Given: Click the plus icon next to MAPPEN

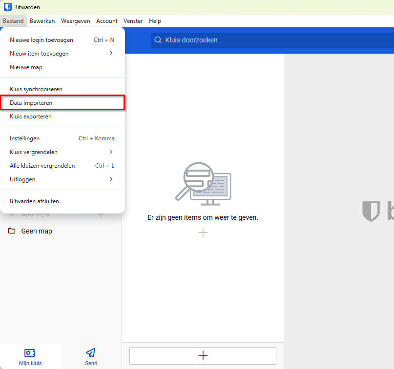Looking at the screenshot, I should click(101, 214).
